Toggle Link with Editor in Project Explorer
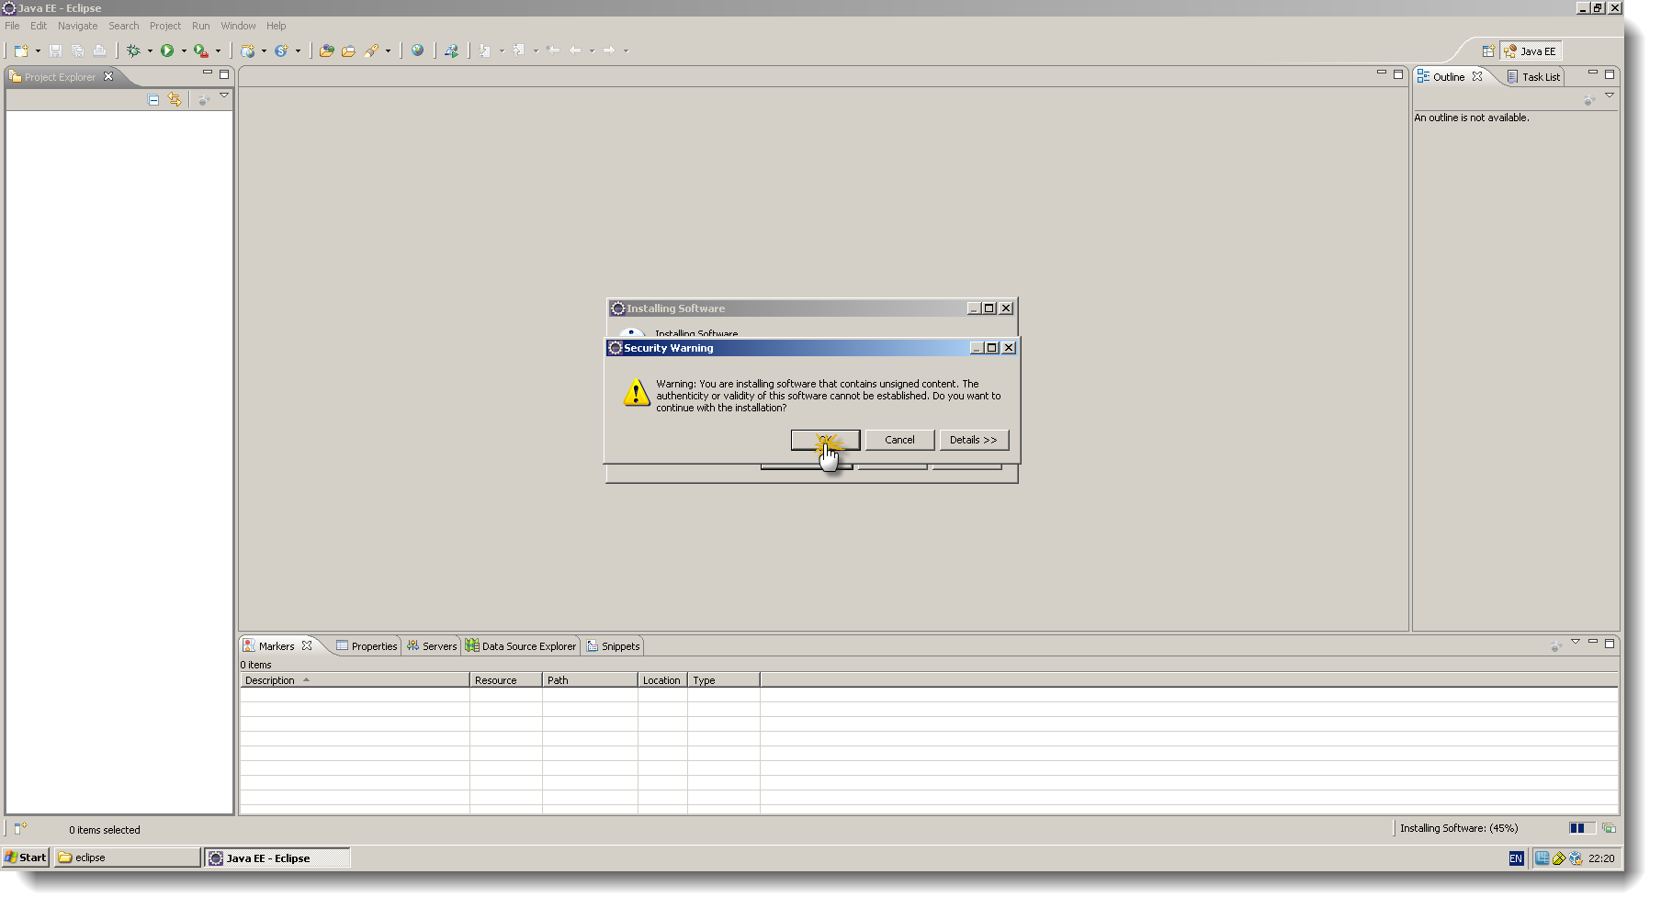 (175, 99)
